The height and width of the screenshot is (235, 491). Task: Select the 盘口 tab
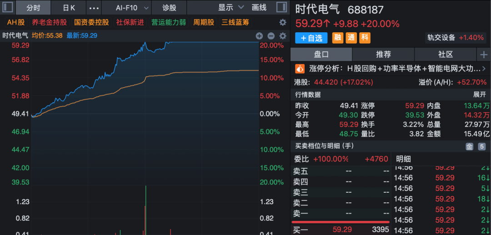pos(321,55)
